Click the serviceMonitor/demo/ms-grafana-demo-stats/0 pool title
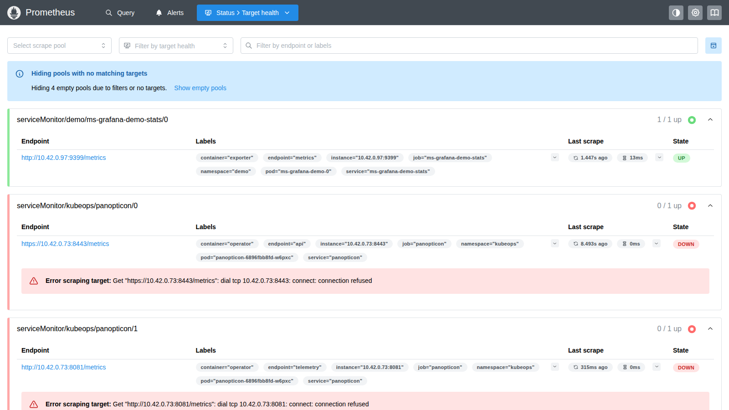Screen dimensions: 729x410 92,120
